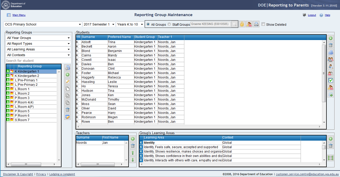Click the Search for student field
The image size is (340, 177).
tap(38, 61)
